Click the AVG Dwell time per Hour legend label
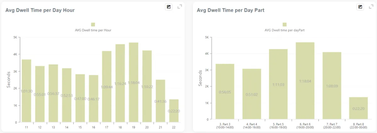377x133 pixels. point(93,30)
